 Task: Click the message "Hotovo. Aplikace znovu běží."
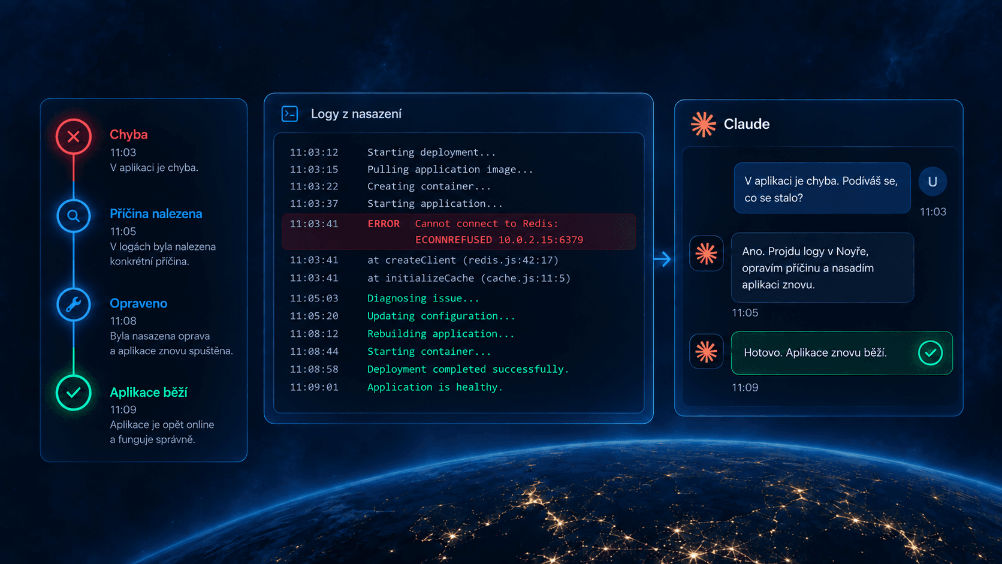842,353
